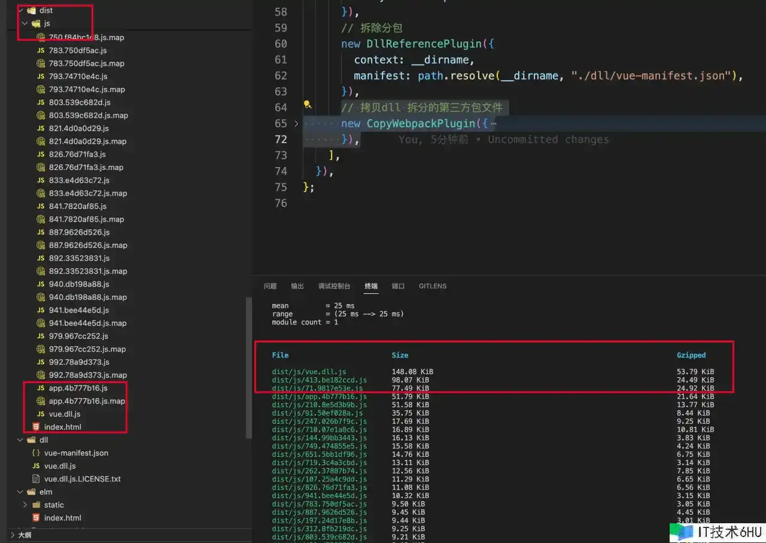Click the explorer vertical scrollbar

(249, 368)
